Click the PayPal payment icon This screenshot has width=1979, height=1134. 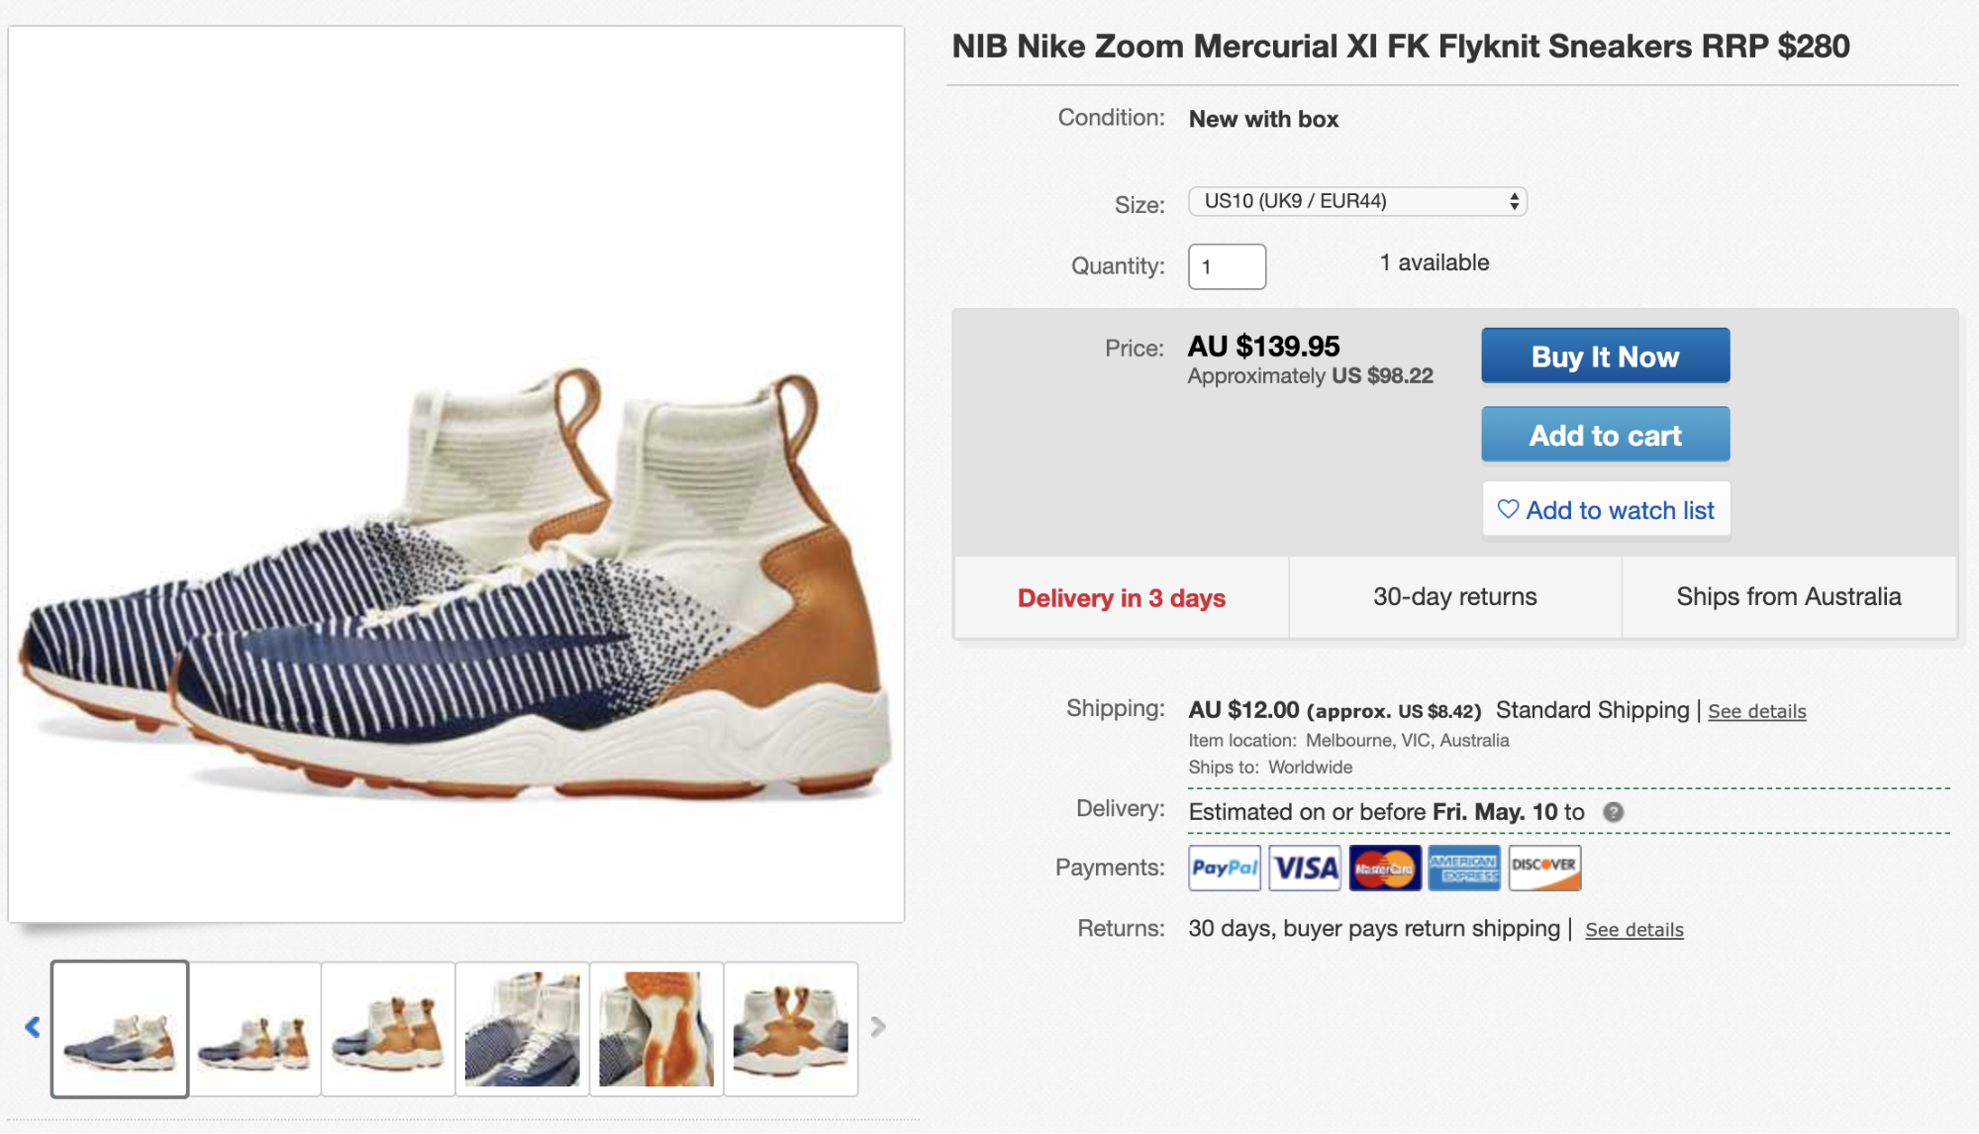pyautogui.click(x=1225, y=868)
